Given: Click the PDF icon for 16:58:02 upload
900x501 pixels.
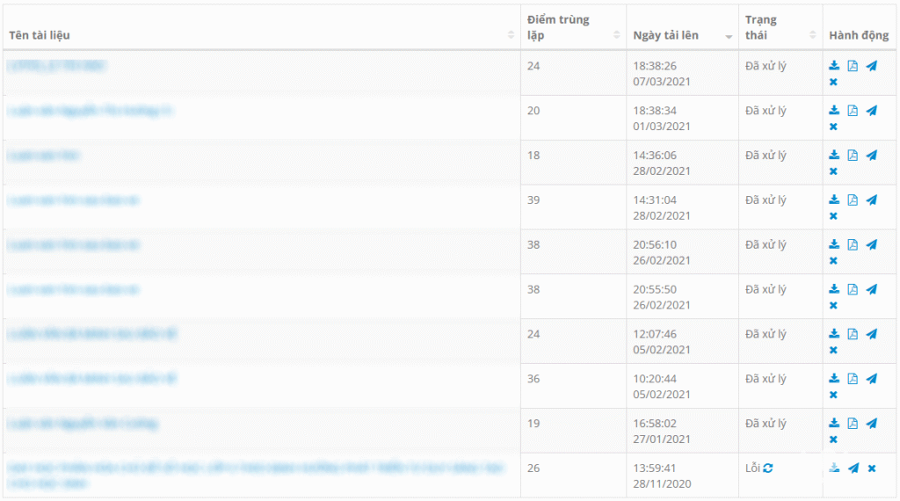Looking at the screenshot, I should coord(853,424).
